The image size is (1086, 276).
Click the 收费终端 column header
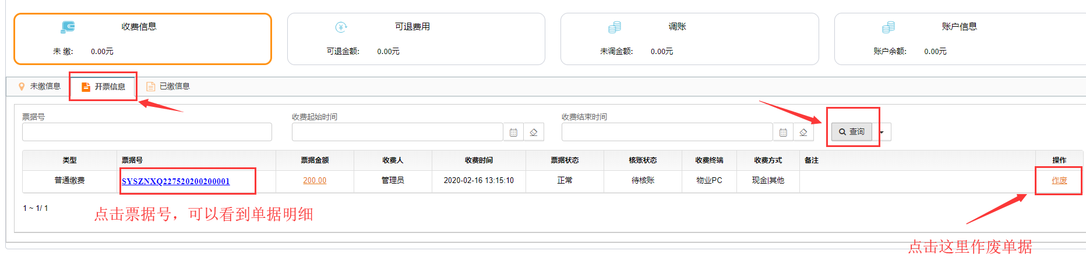point(709,160)
